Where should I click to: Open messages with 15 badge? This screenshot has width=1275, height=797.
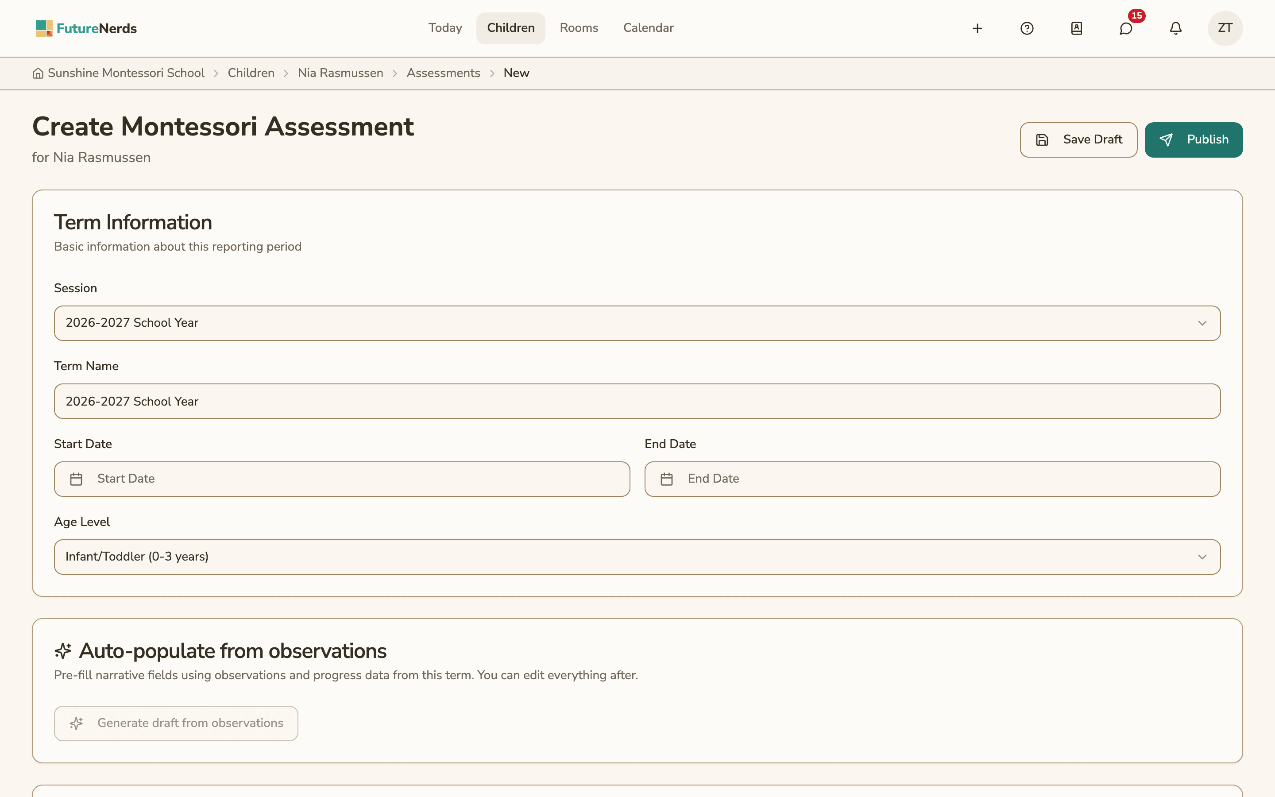pyautogui.click(x=1126, y=28)
